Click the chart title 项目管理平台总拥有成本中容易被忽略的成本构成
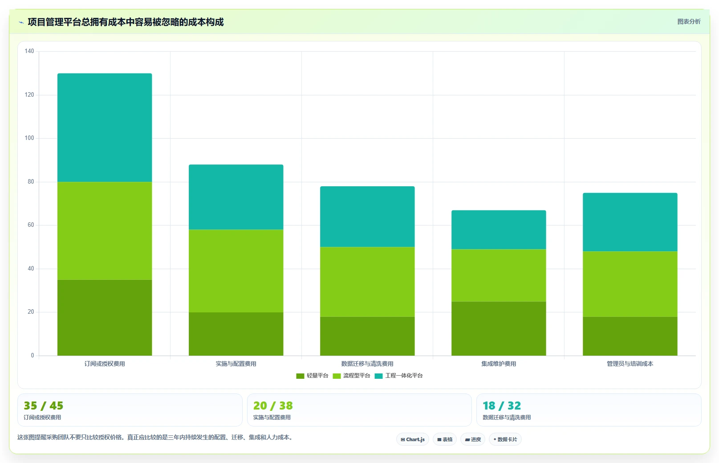The width and height of the screenshot is (719, 463). [x=126, y=22]
